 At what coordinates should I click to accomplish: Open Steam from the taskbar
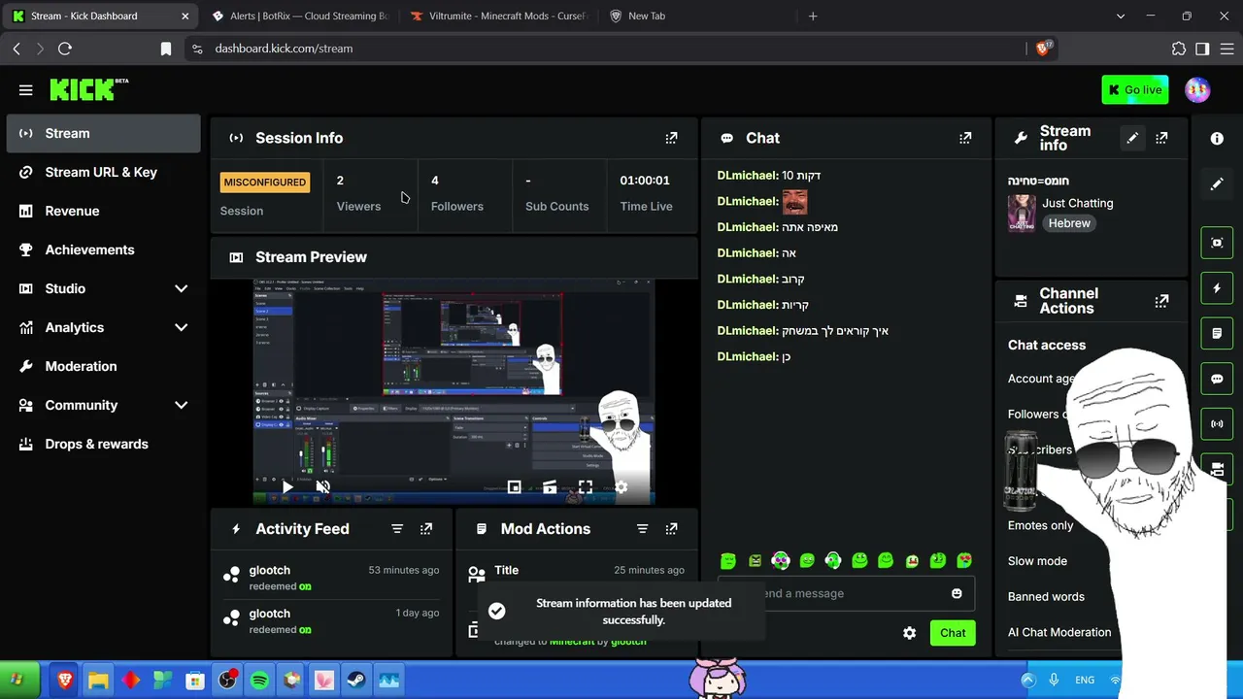[x=356, y=681]
